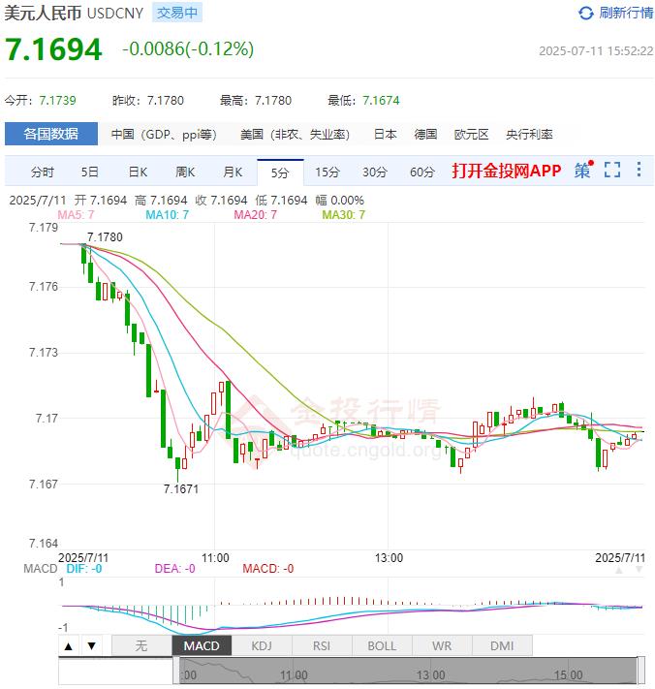Click the MA30 legend label
Image resolution: width=655 pixels, height=689 pixels.
(344, 215)
